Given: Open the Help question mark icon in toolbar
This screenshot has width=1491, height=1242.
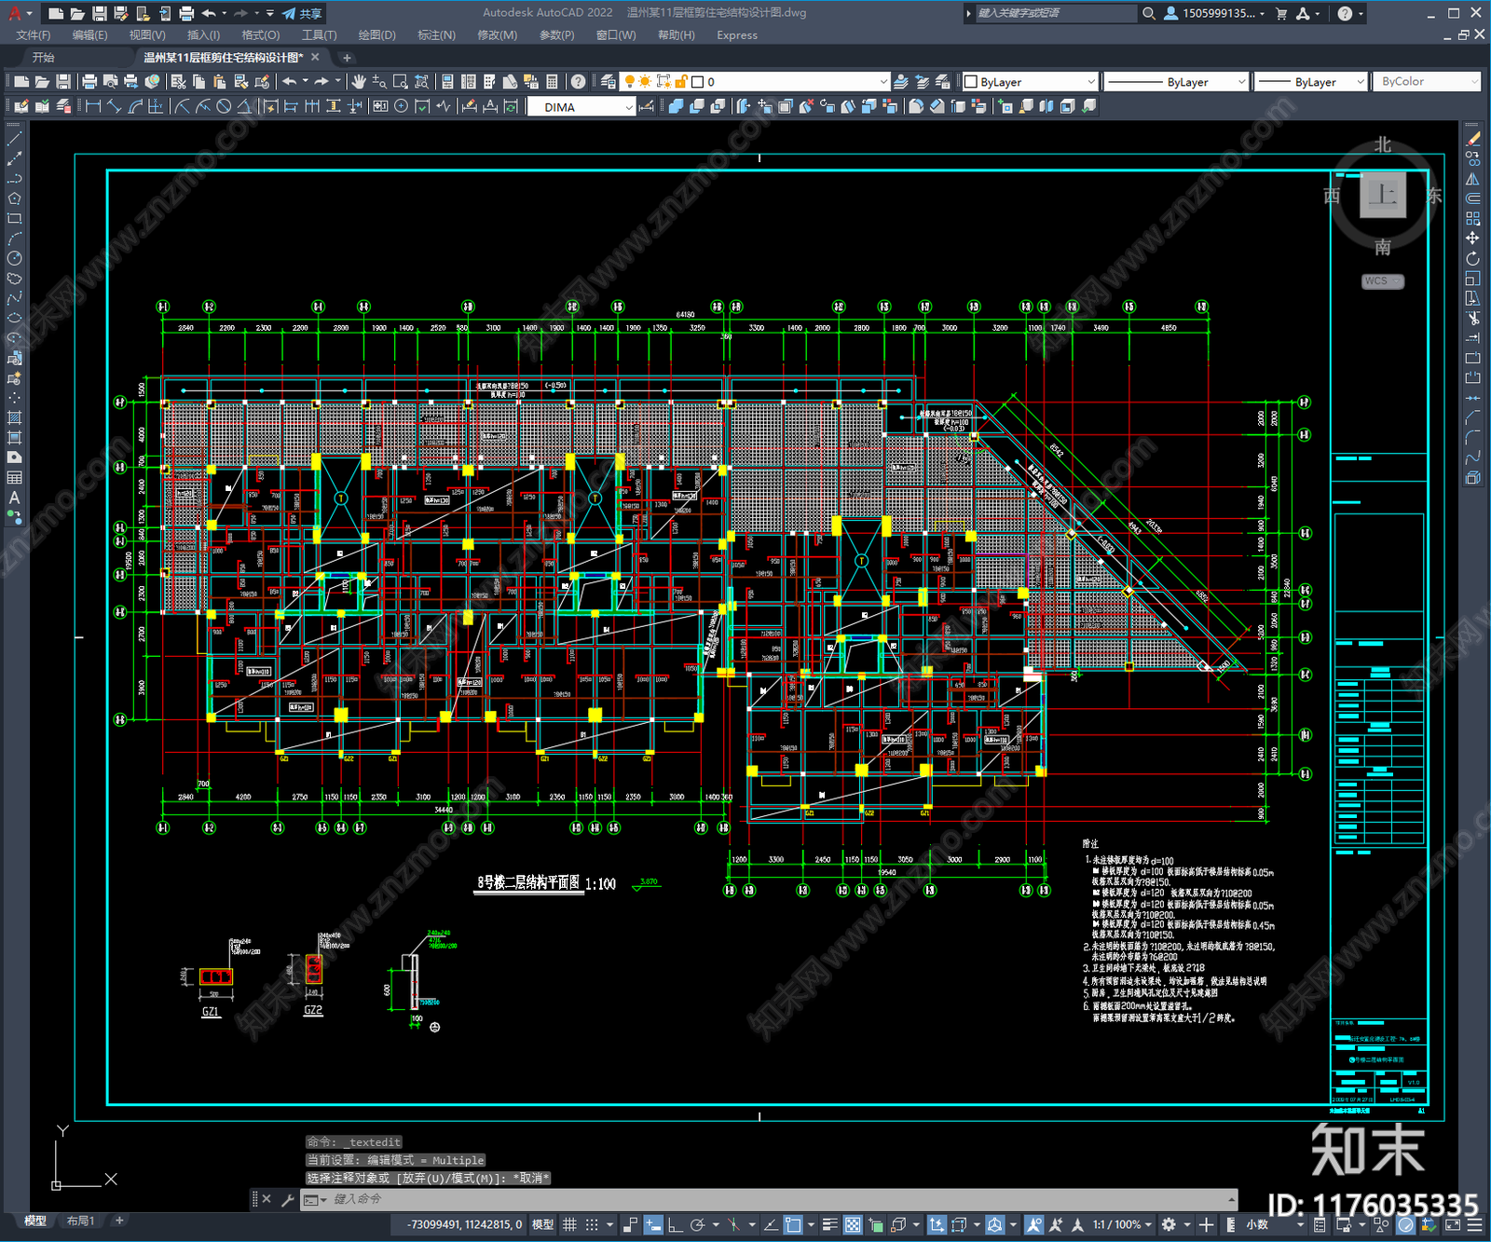Looking at the screenshot, I should tap(579, 82).
